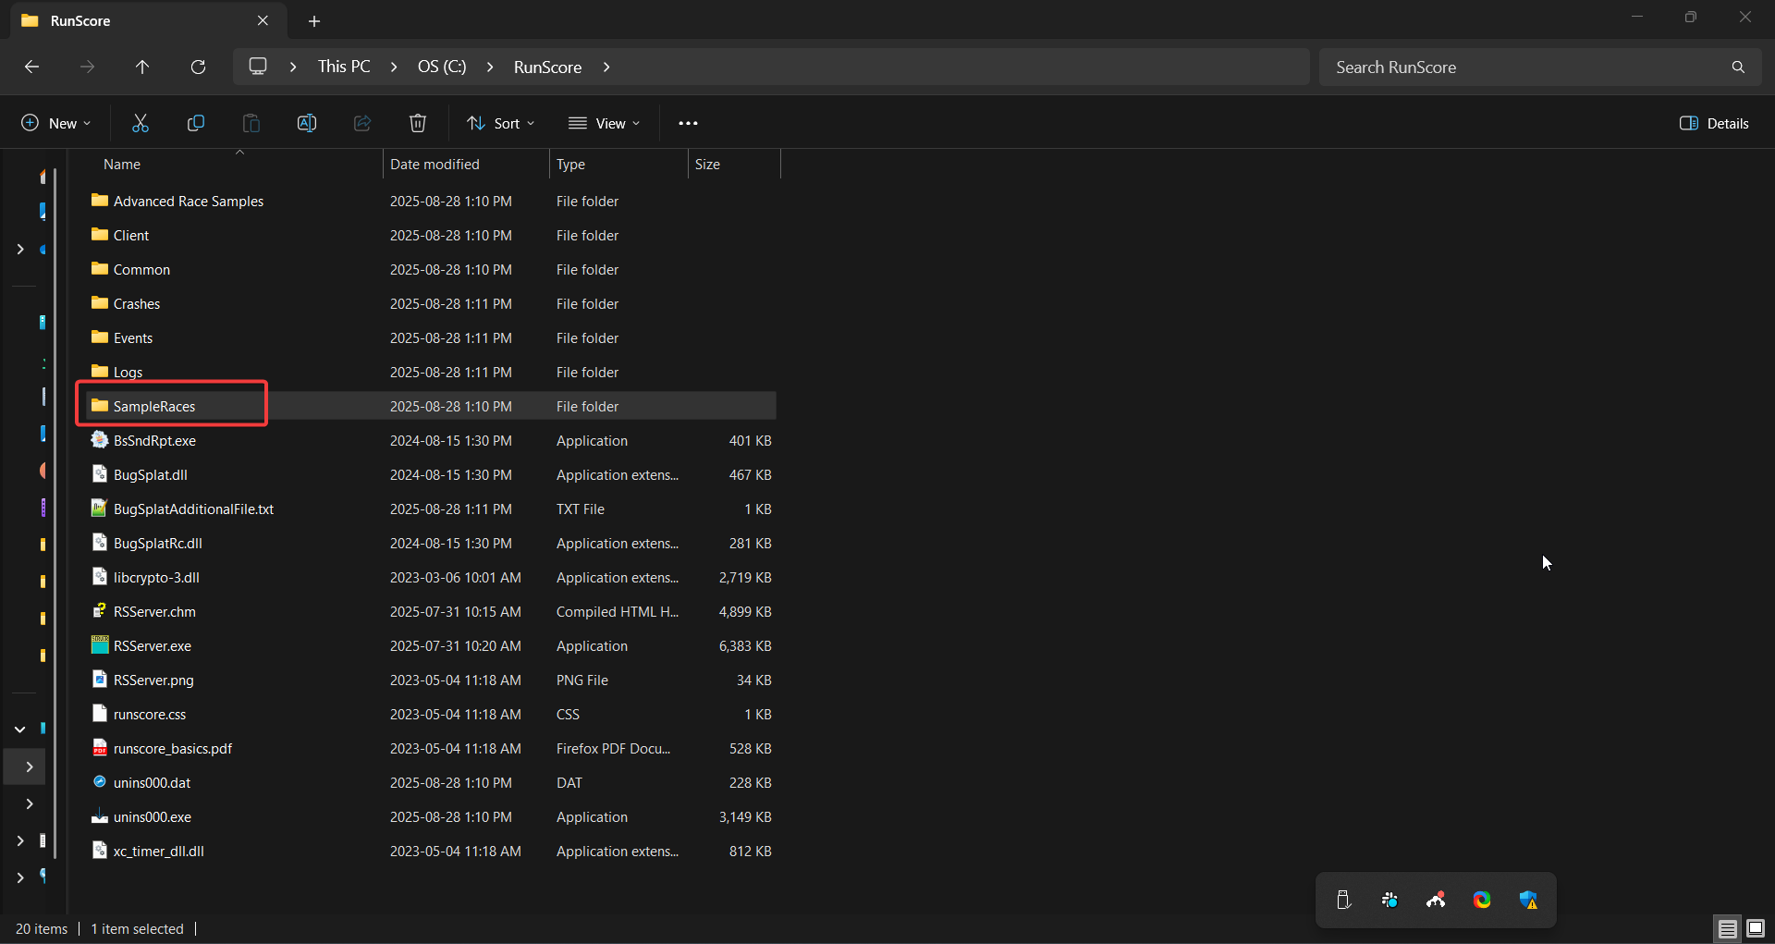
Task: Select the unins000.dat file icon
Action: click(x=100, y=782)
